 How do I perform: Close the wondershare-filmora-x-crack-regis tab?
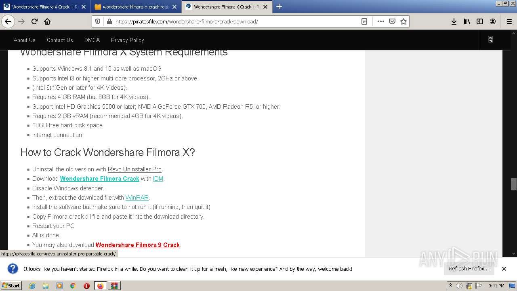coord(174,7)
